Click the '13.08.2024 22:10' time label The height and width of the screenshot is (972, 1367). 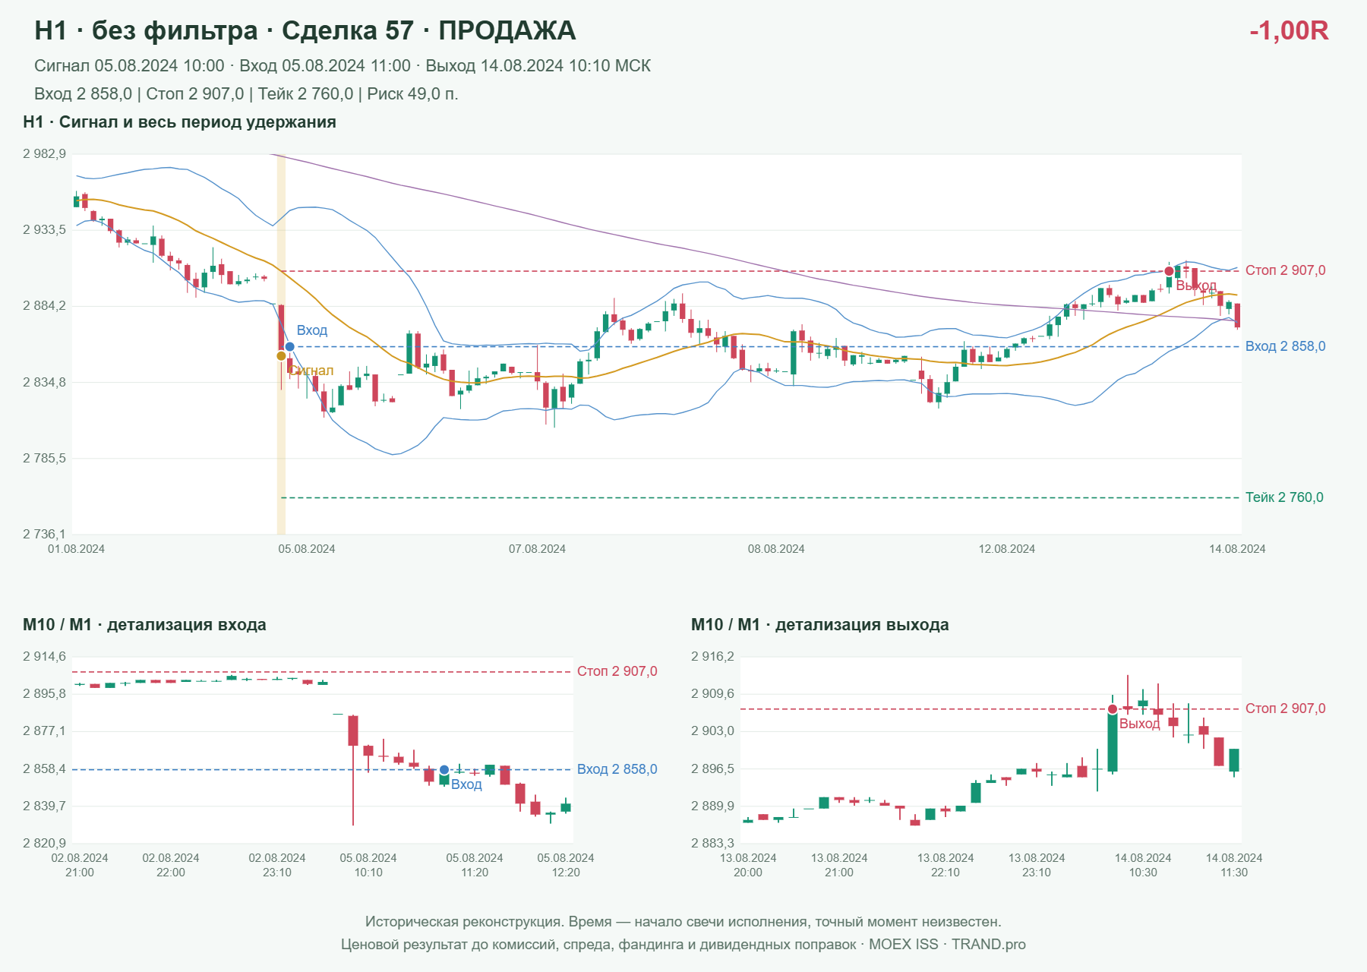(x=946, y=865)
